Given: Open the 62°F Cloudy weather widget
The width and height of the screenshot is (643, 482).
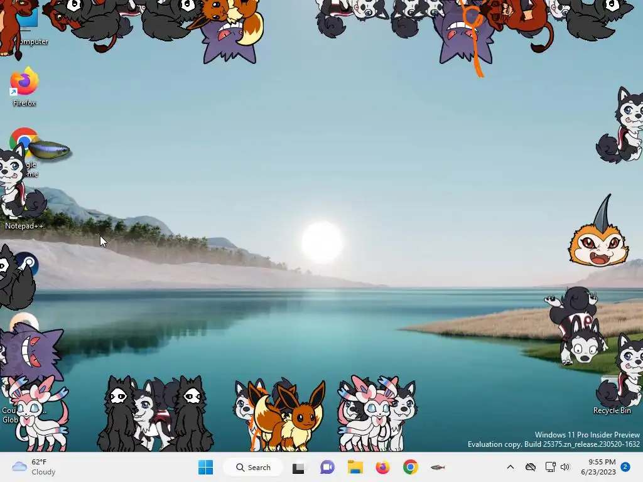Looking at the screenshot, I should (34, 467).
